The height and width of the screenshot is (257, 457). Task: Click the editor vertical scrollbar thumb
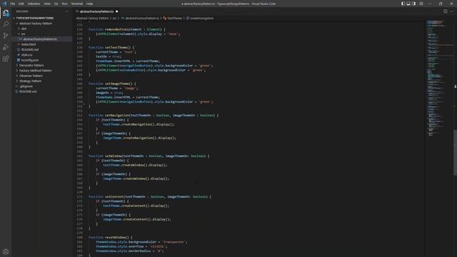[455, 152]
